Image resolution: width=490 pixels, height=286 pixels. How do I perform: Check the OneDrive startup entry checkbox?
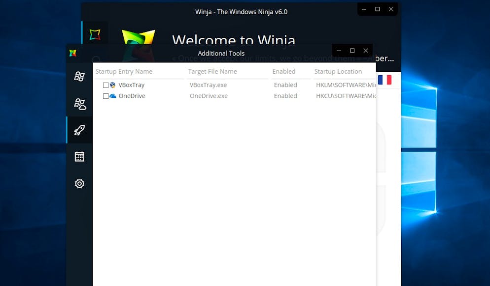(x=105, y=96)
